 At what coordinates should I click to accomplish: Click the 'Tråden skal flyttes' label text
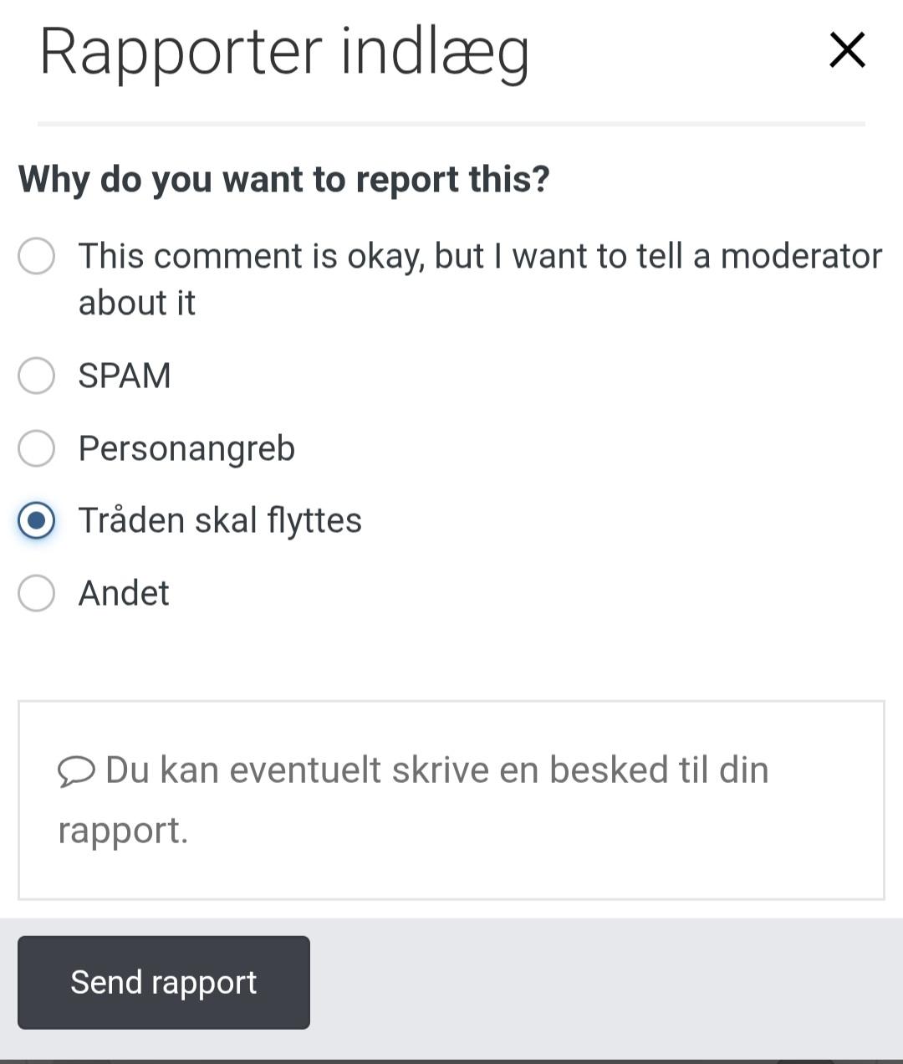(220, 520)
